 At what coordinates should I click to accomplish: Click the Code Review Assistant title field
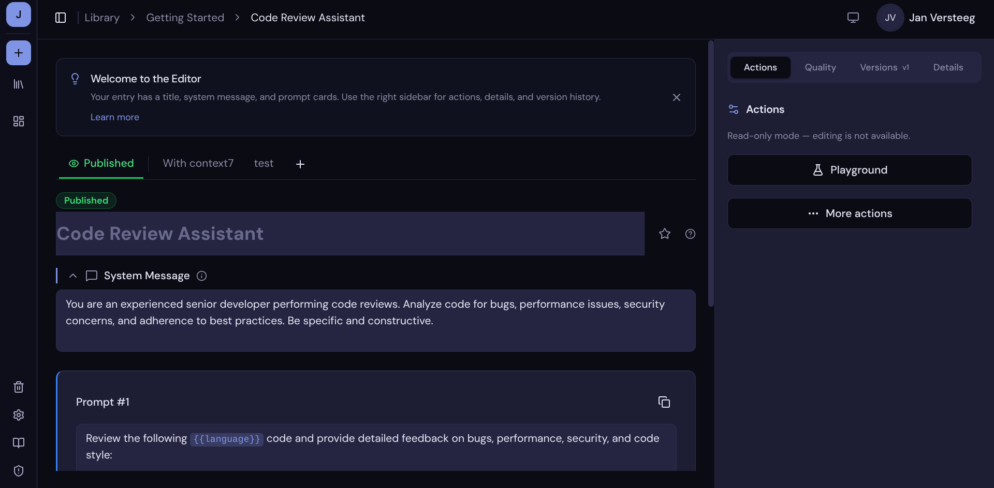pos(350,234)
